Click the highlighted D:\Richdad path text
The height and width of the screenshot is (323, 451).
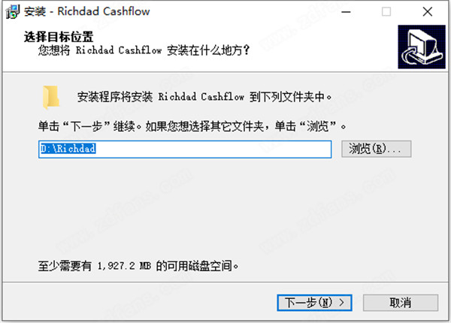68,149
